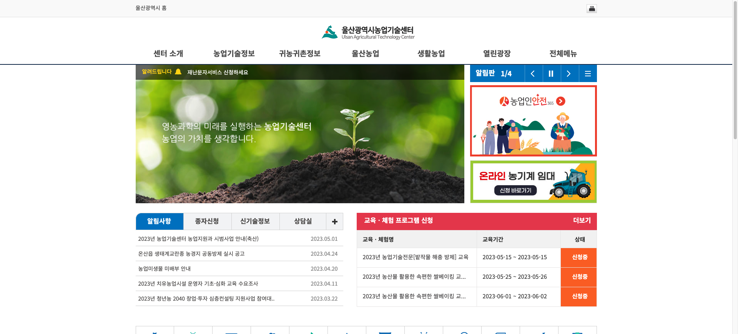Click the print icon at top right
Screen dimensions: 738x334
tap(592, 8)
